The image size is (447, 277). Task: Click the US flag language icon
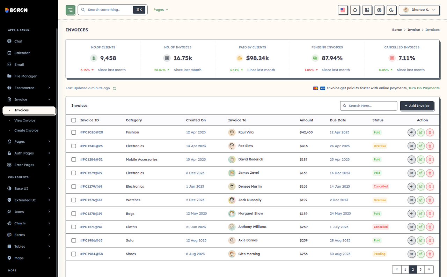pyautogui.click(x=343, y=10)
